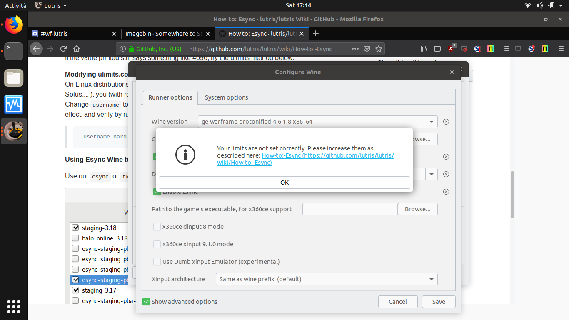Save the Wine configuration
The image size is (569, 320).
tap(439, 302)
